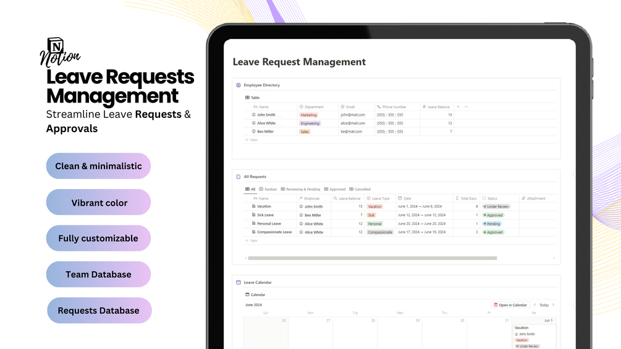Image resolution: width=621 pixels, height=349 pixels.
Task: Click the All Requests horizontal scrollbar
Action: pos(372,258)
